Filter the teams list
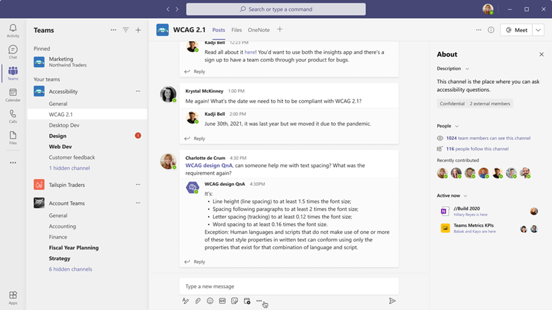Screen dimensions: 552x310 point(125,30)
